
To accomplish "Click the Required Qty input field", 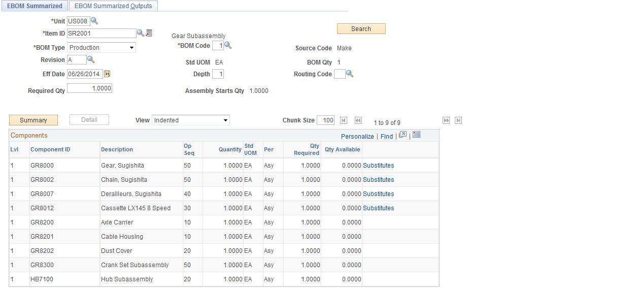I will click(89, 88).
